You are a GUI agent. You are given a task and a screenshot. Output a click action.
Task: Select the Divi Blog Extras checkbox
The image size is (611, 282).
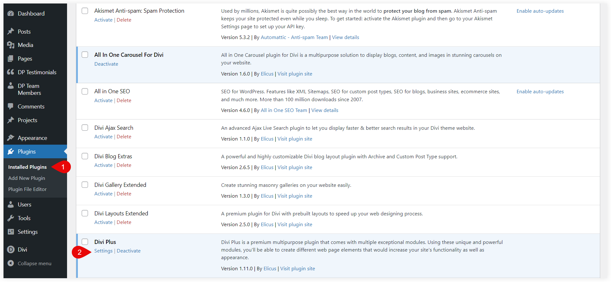(85, 156)
